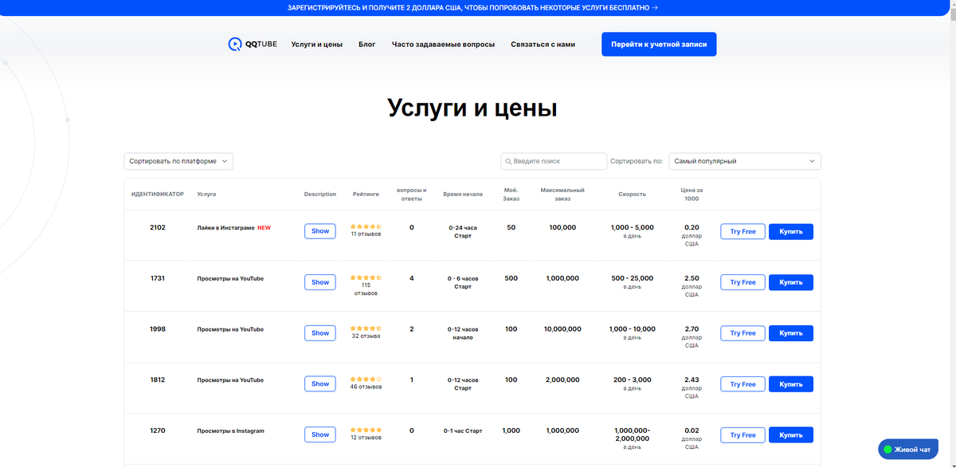Click 'Максимальный заказ' column header

(x=562, y=194)
